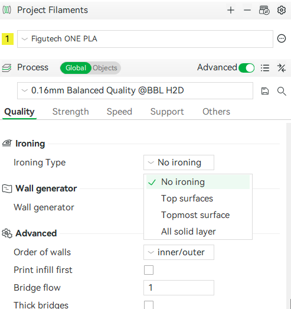Open the filament edit ellipsis button

[x=282, y=38]
